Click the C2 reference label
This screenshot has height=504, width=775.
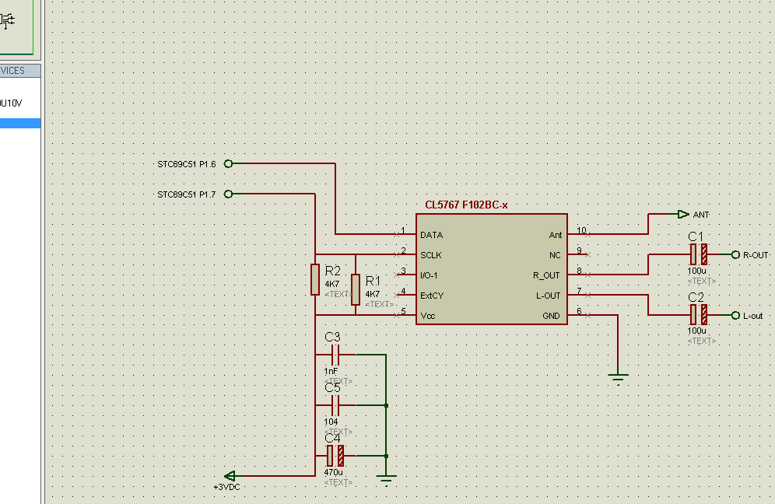click(696, 297)
